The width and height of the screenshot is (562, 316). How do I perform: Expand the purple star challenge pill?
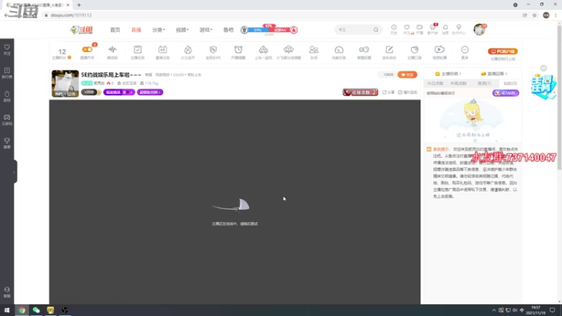[119, 92]
